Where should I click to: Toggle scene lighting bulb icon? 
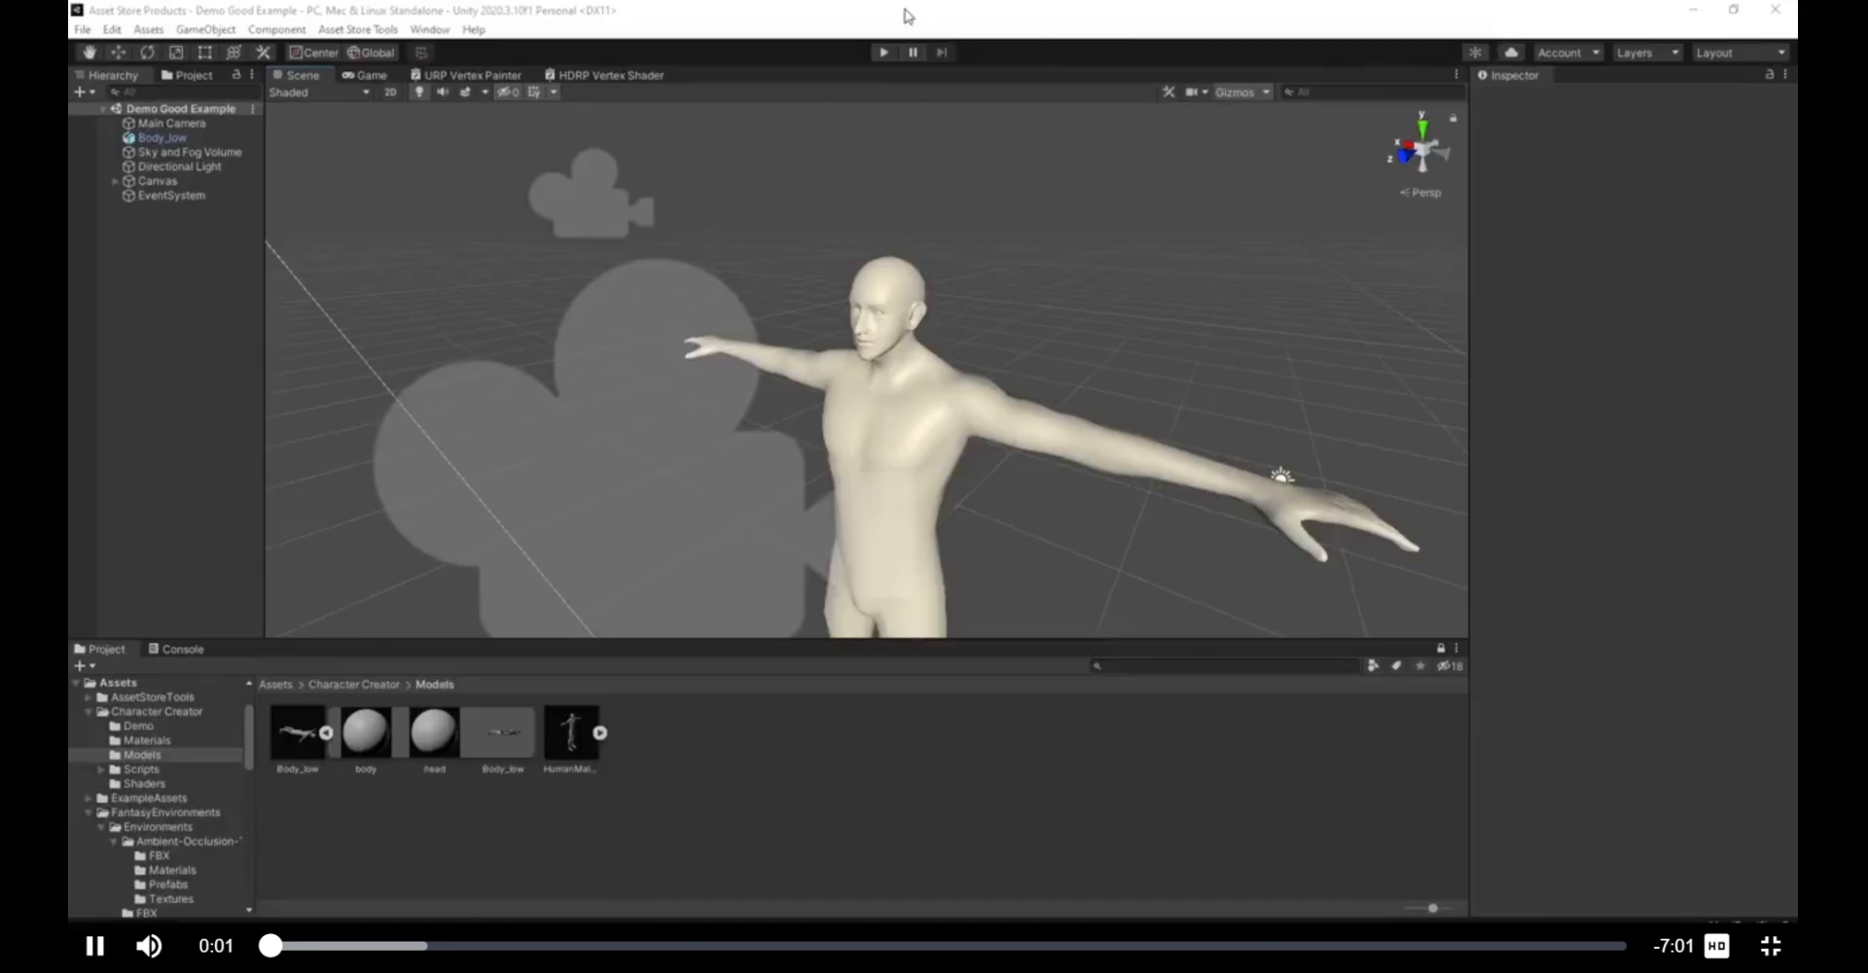coord(419,92)
